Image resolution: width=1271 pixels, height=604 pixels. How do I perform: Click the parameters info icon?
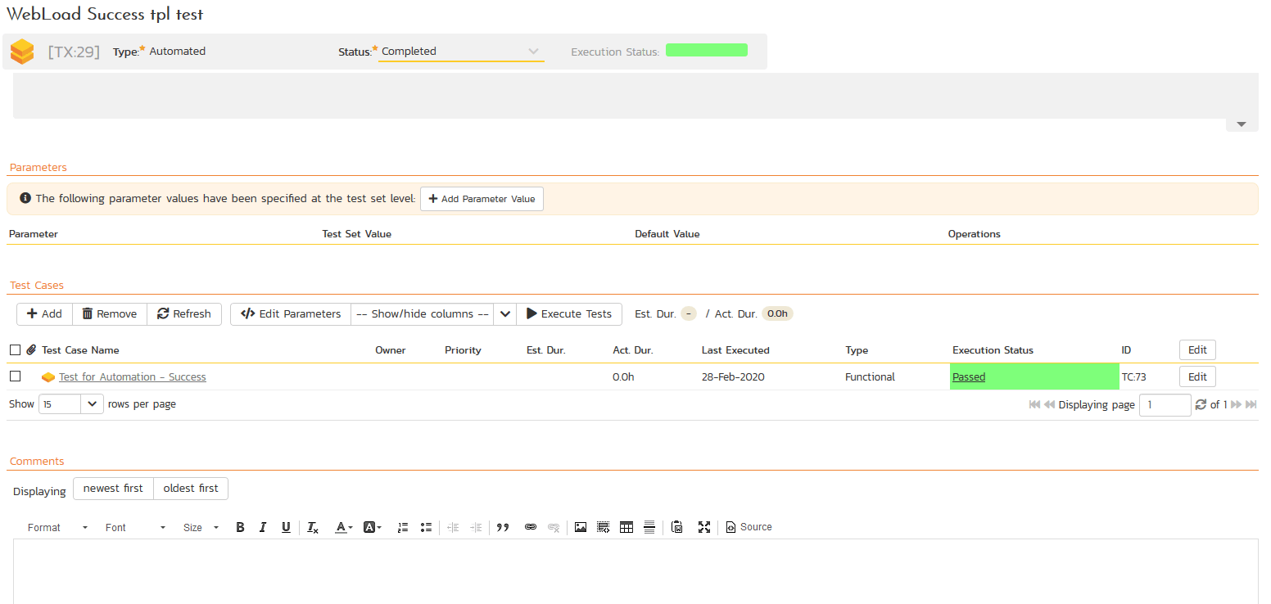point(25,198)
